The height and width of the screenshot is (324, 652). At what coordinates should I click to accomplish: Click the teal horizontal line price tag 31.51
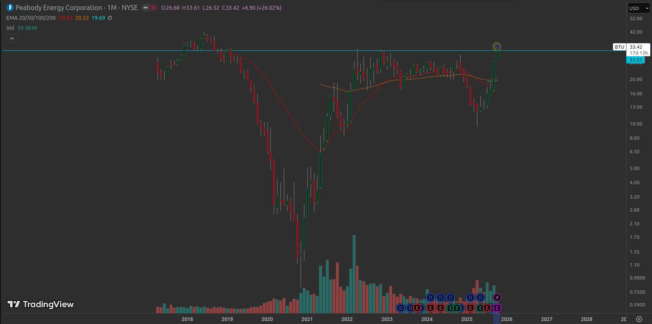click(x=636, y=60)
